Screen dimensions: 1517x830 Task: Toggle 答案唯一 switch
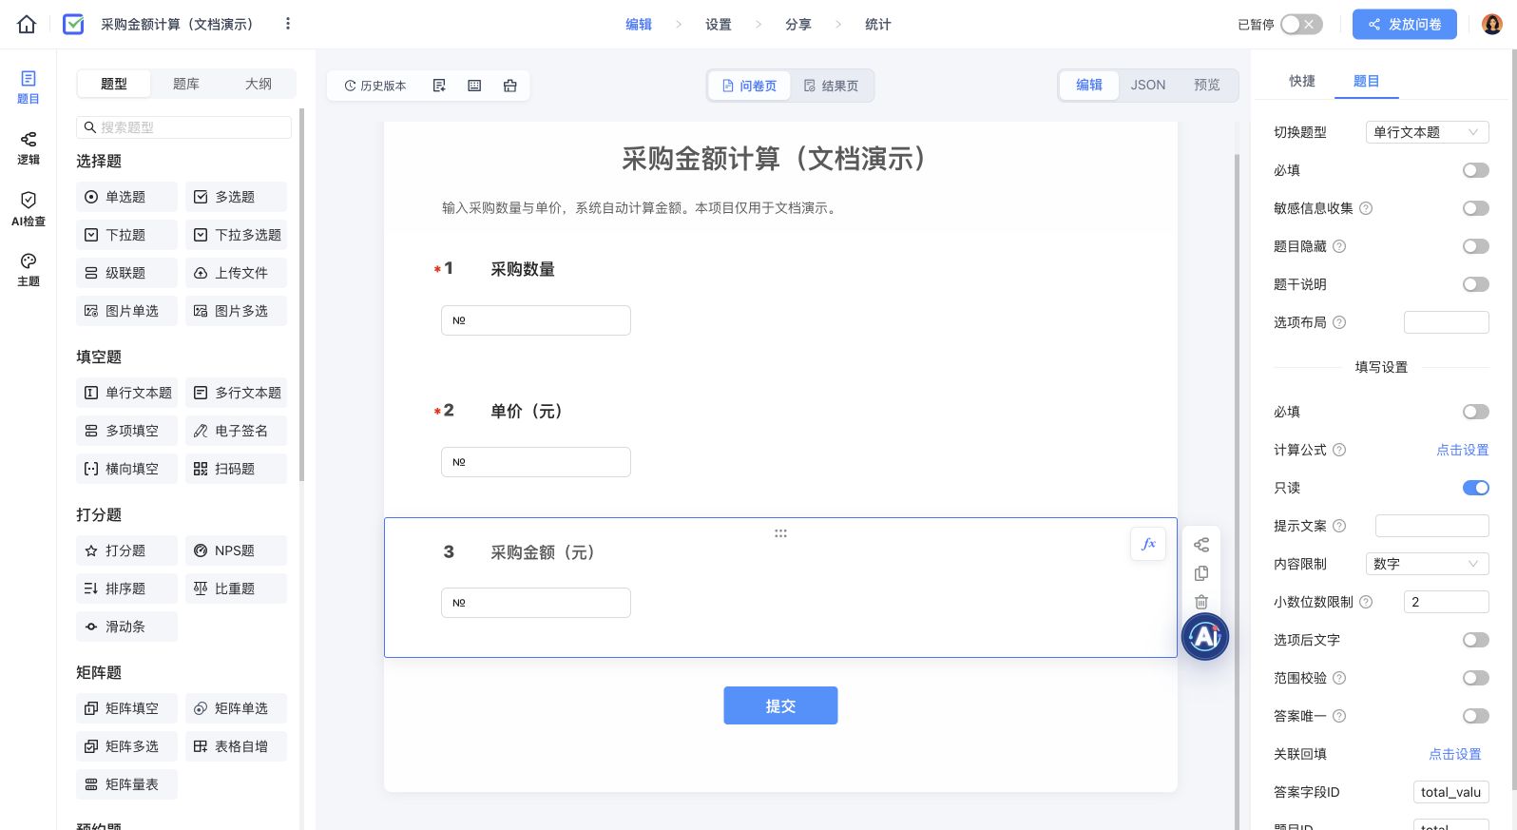[1476, 716]
